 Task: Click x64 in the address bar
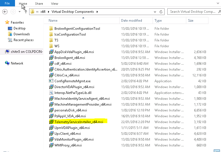(43, 12)
